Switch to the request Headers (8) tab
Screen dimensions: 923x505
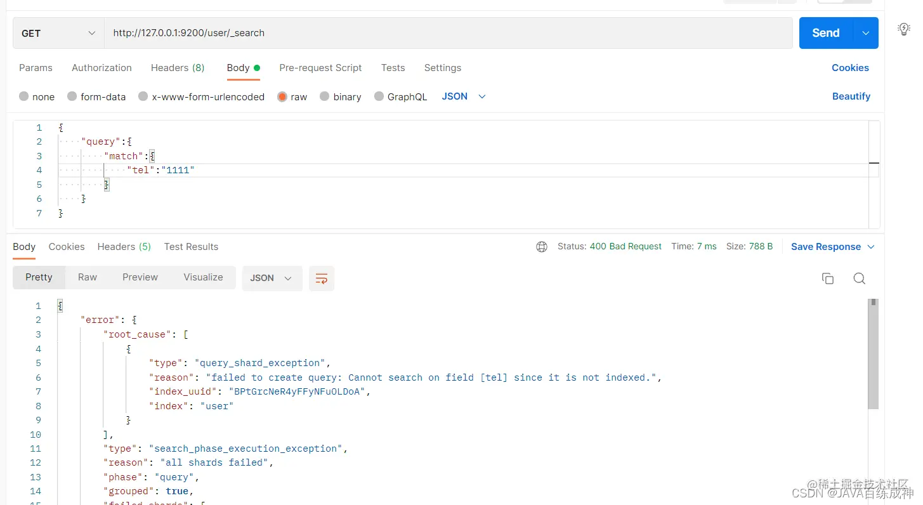[178, 68]
